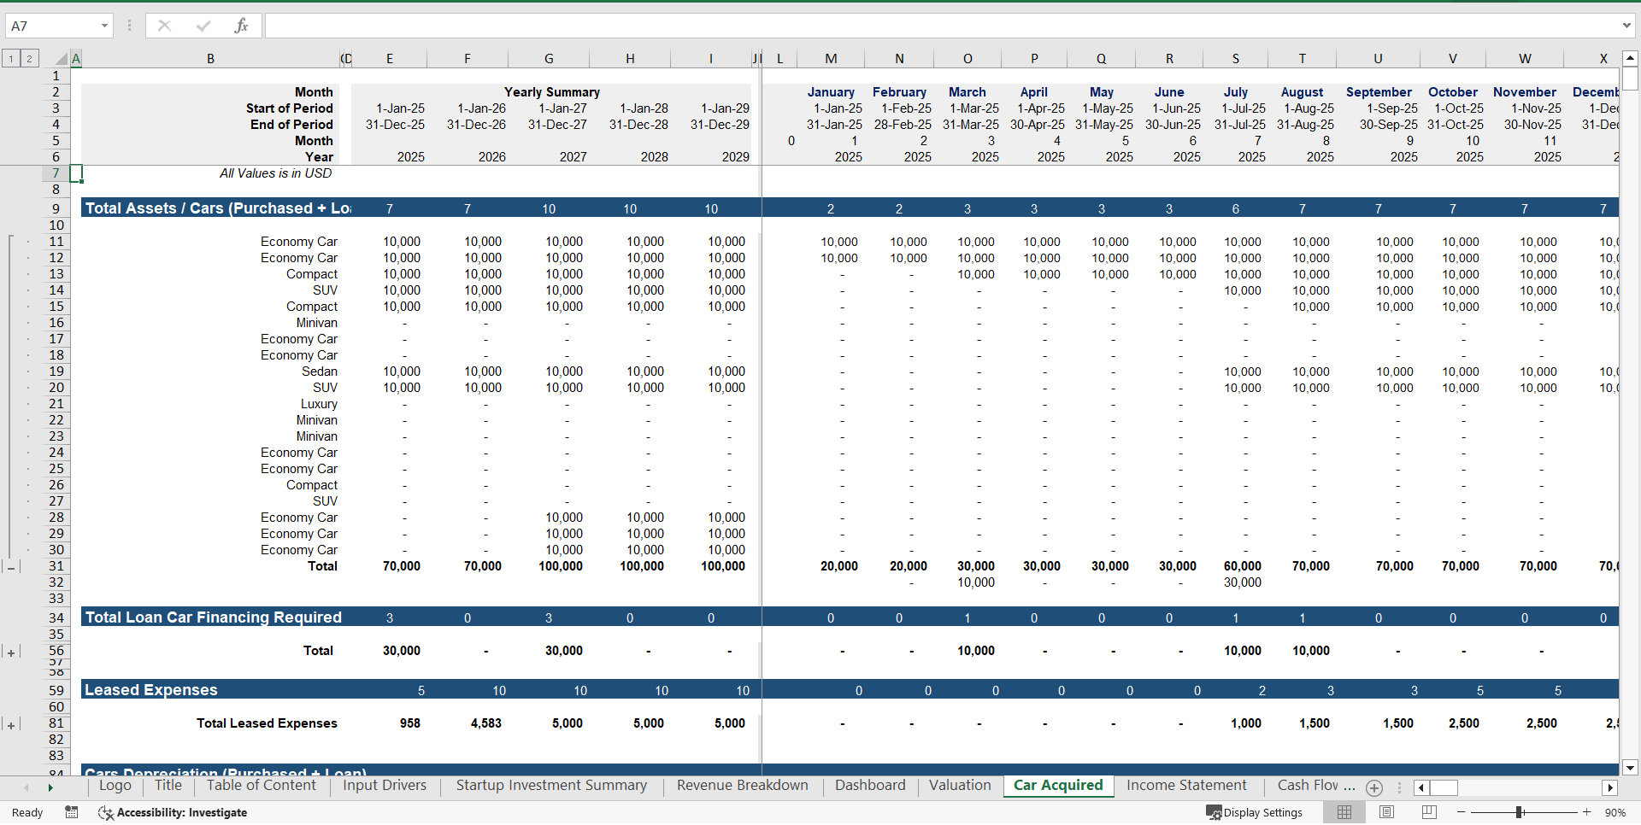Image resolution: width=1641 pixels, height=825 pixels.
Task: Click outline level 2 button
Action: (x=29, y=58)
